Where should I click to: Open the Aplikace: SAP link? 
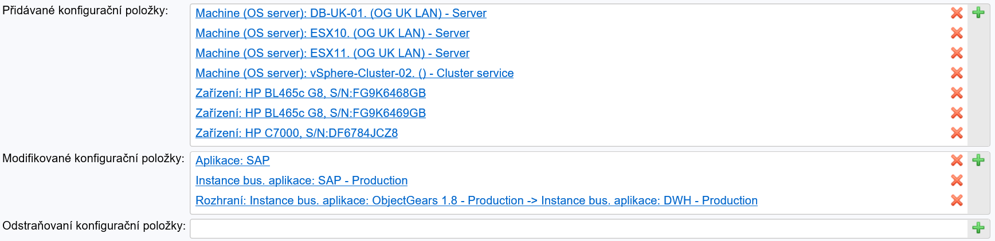[232, 160]
